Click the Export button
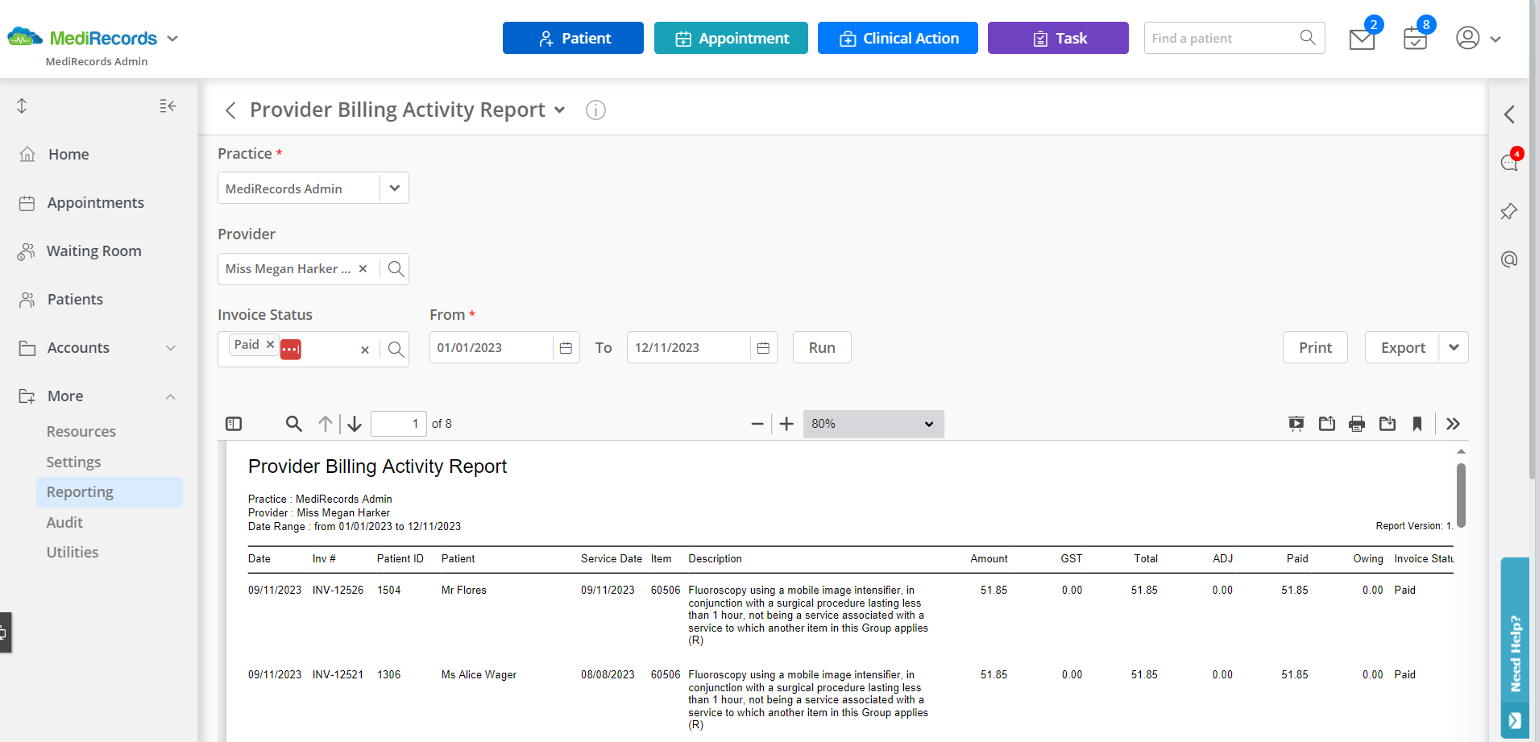The width and height of the screenshot is (1539, 742). pyautogui.click(x=1403, y=347)
